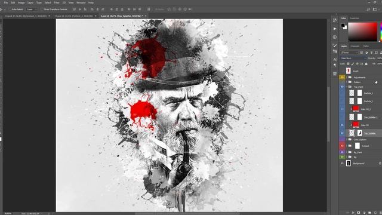The width and height of the screenshot is (382, 215).
Task: Collapse the Top_Paint group arrow
Action: point(347,87)
